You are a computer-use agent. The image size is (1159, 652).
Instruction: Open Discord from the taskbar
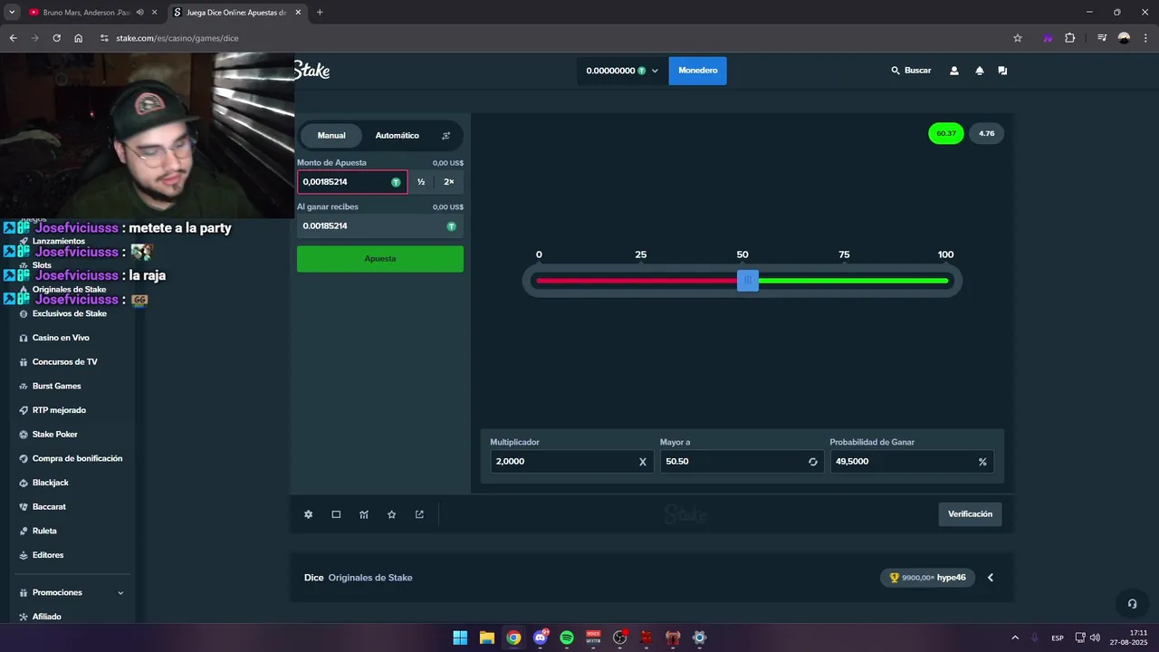click(x=541, y=638)
